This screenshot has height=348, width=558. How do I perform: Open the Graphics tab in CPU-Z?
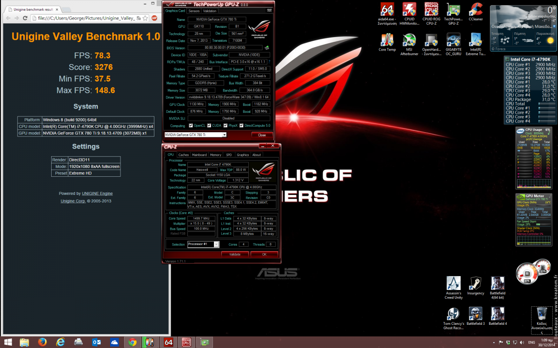(243, 155)
